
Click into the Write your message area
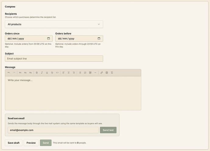click(x=73, y=93)
